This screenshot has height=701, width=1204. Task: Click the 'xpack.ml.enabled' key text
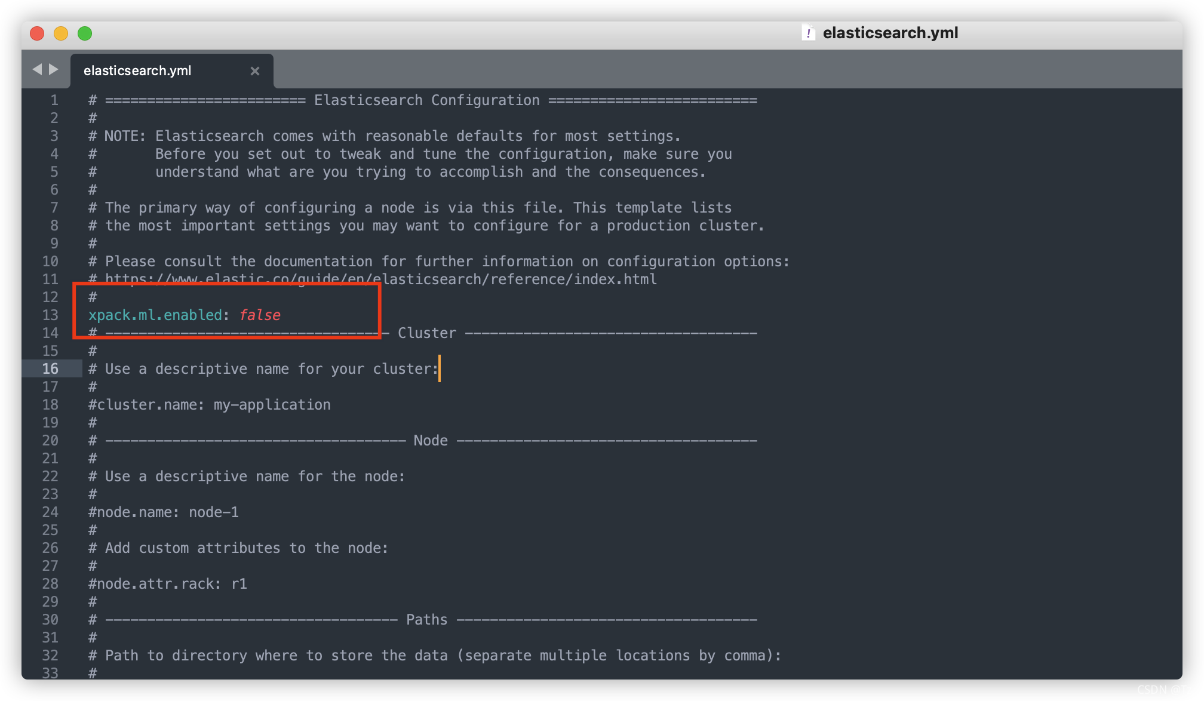[x=155, y=315]
